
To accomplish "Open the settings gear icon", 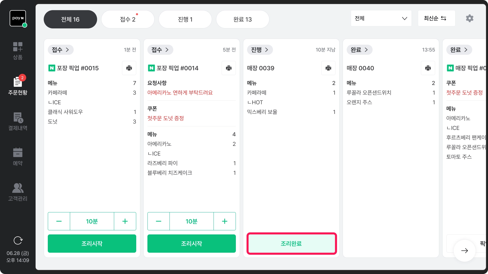I will 469,18.
